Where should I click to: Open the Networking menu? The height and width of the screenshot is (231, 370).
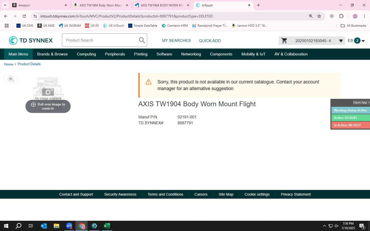click(191, 54)
